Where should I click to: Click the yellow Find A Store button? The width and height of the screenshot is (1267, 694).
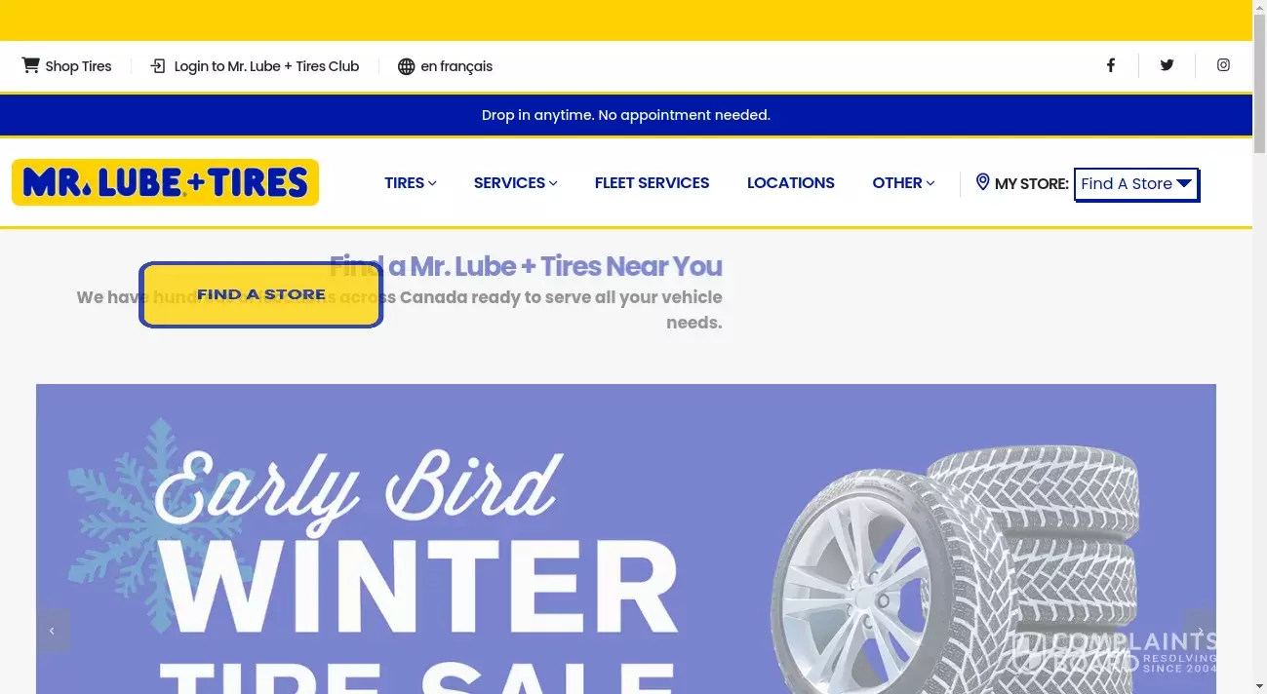point(260,294)
